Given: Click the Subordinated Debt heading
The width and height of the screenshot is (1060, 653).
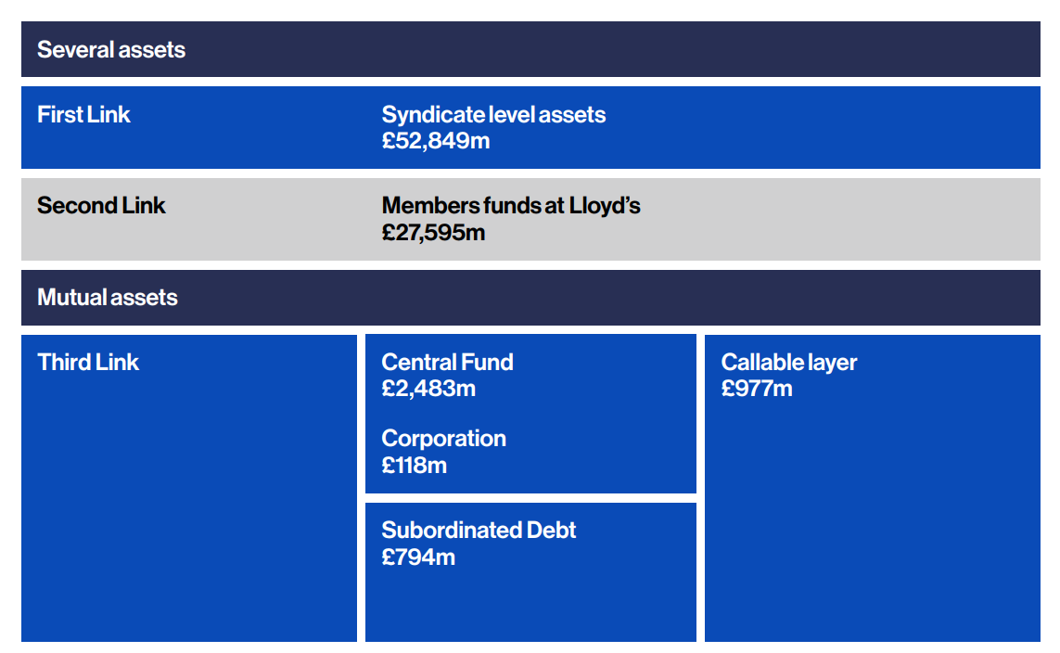Looking at the screenshot, I should click(479, 530).
